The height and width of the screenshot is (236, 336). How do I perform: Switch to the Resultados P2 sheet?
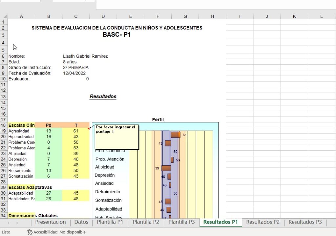point(262,222)
